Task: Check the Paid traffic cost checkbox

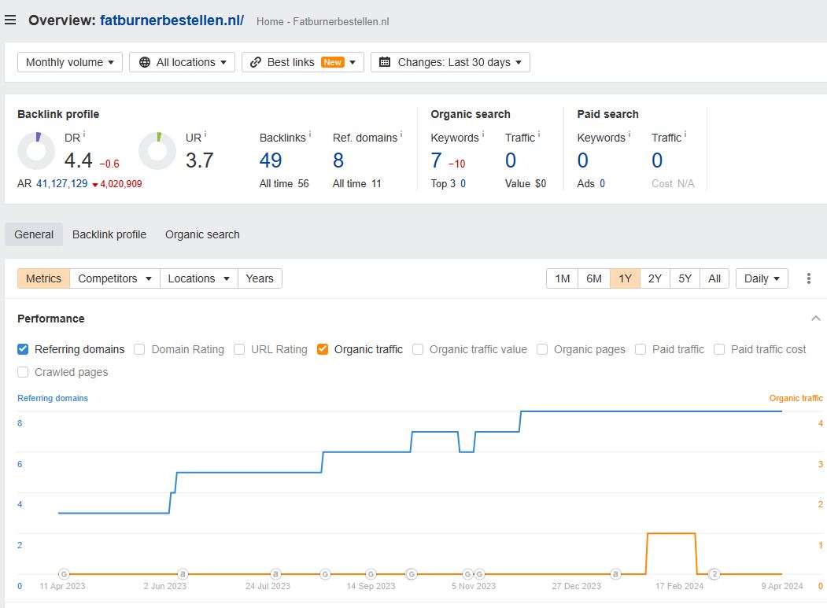Action: [719, 349]
